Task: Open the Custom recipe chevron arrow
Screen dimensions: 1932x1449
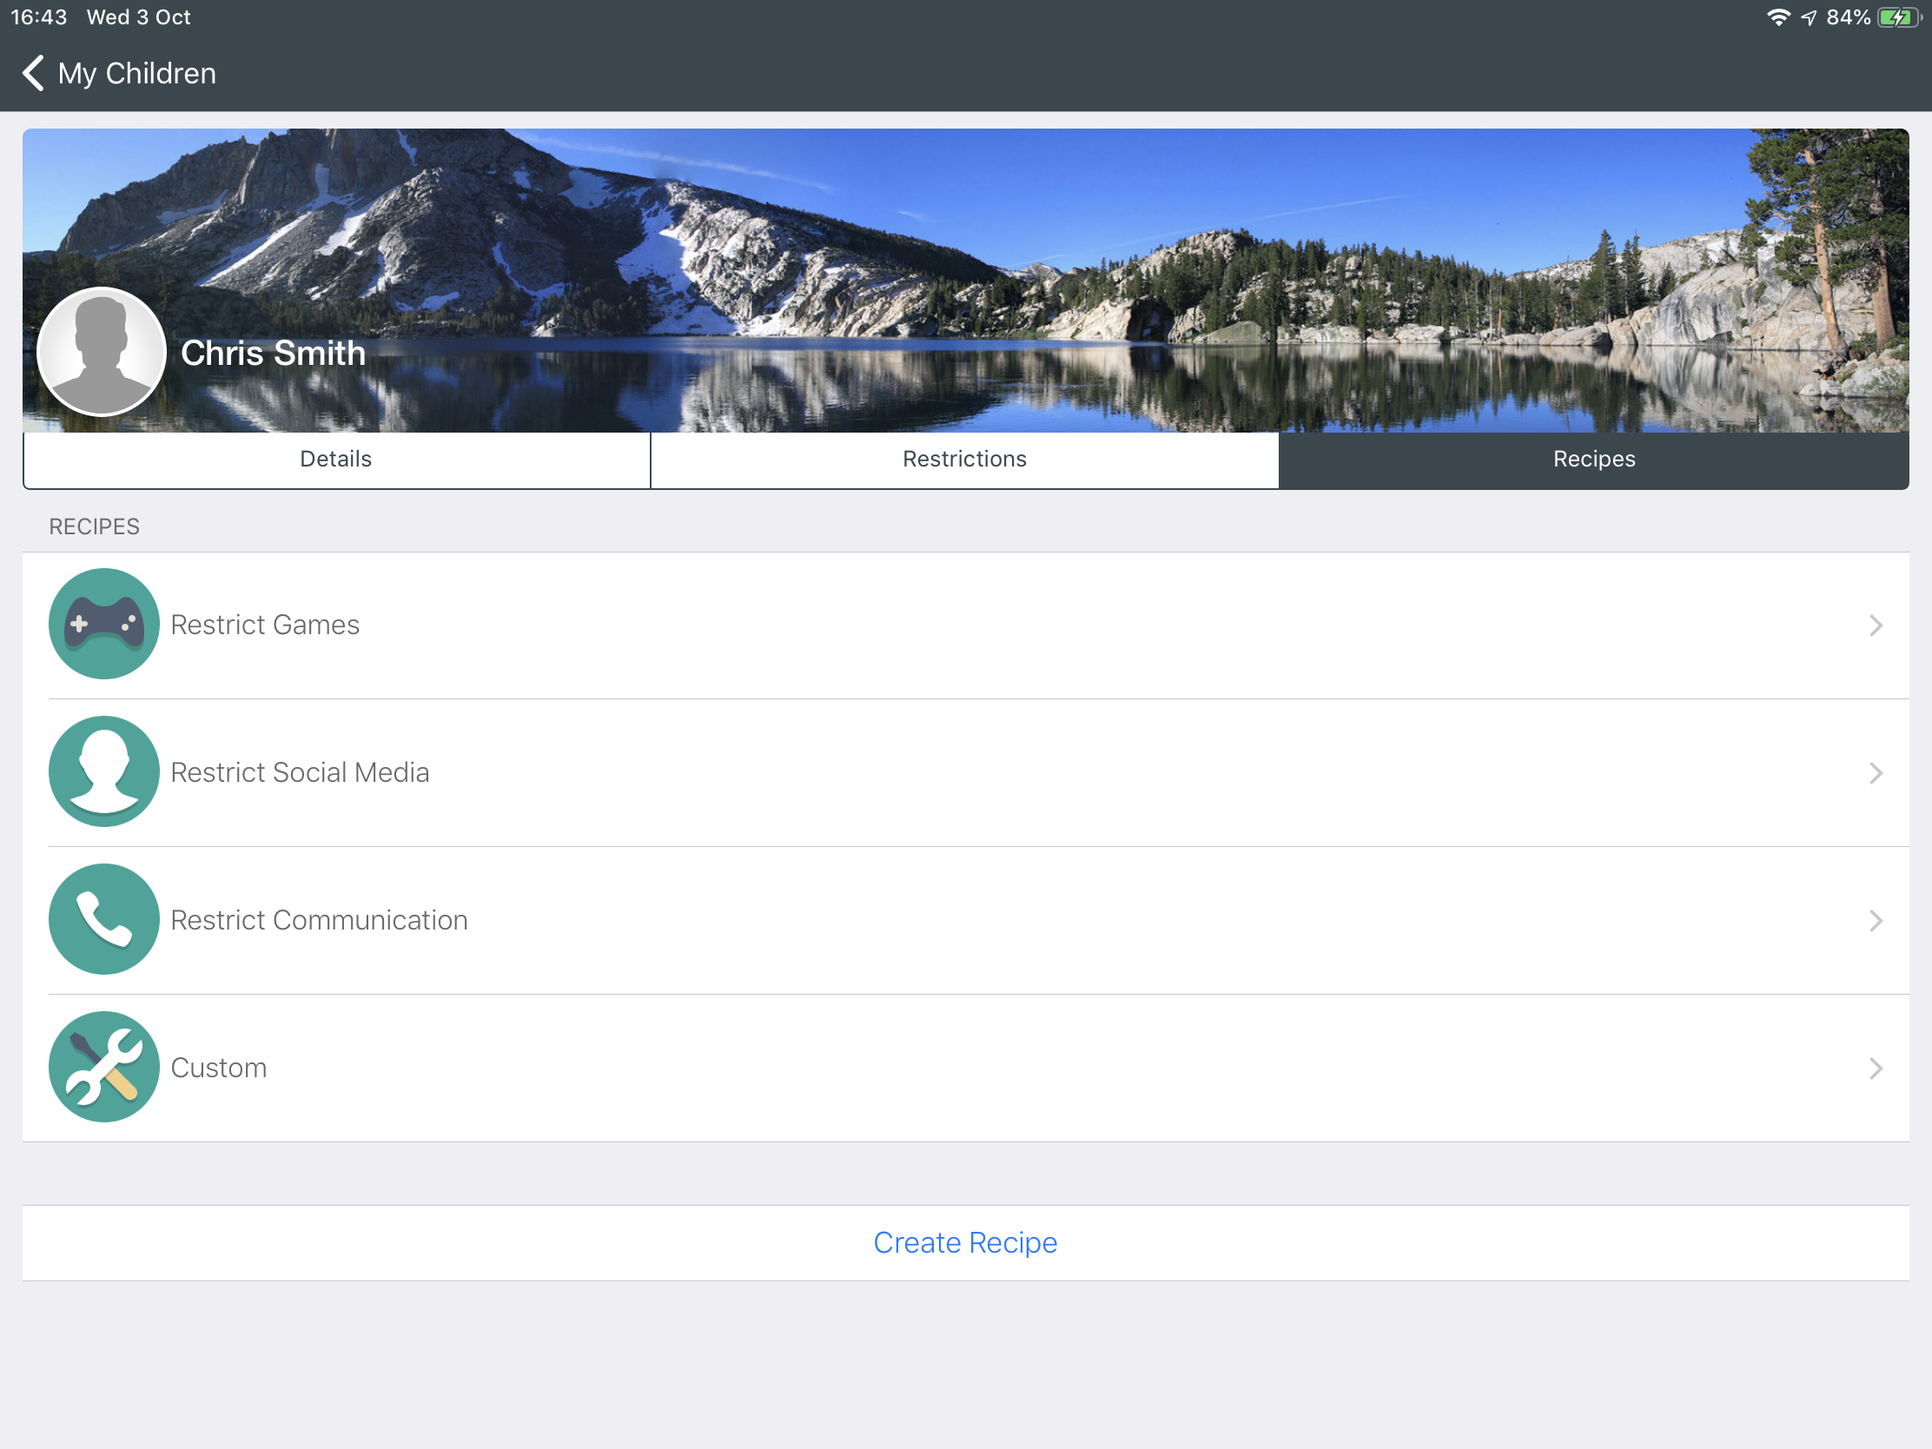Action: [x=1876, y=1069]
